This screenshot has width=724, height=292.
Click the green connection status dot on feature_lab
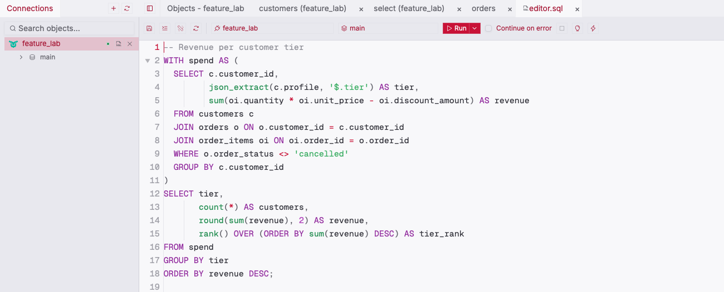[108, 44]
